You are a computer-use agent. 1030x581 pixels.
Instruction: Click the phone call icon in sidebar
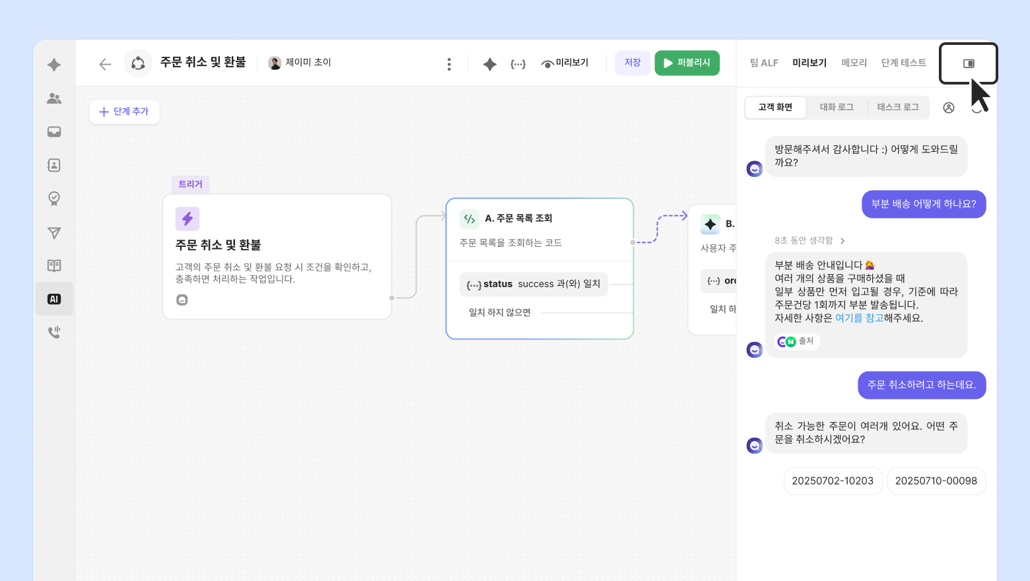coord(54,332)
